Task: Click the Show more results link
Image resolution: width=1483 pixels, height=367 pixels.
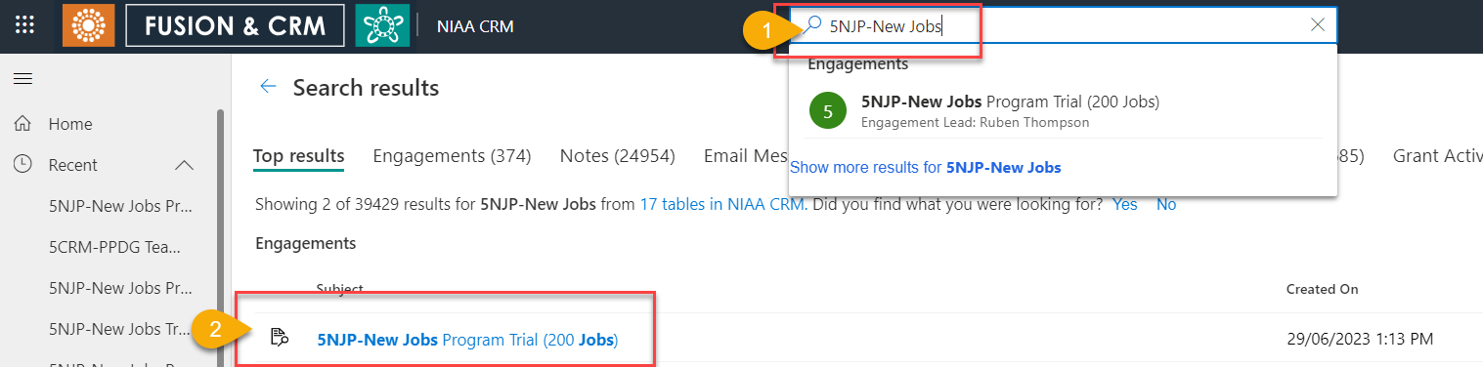Action: click(926, 167)
